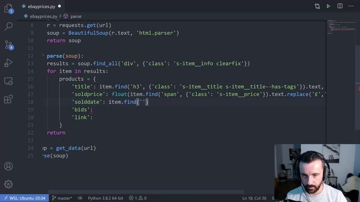Click 'for item in results' line
Screen dimensions: 360x202
coord(78,71)
